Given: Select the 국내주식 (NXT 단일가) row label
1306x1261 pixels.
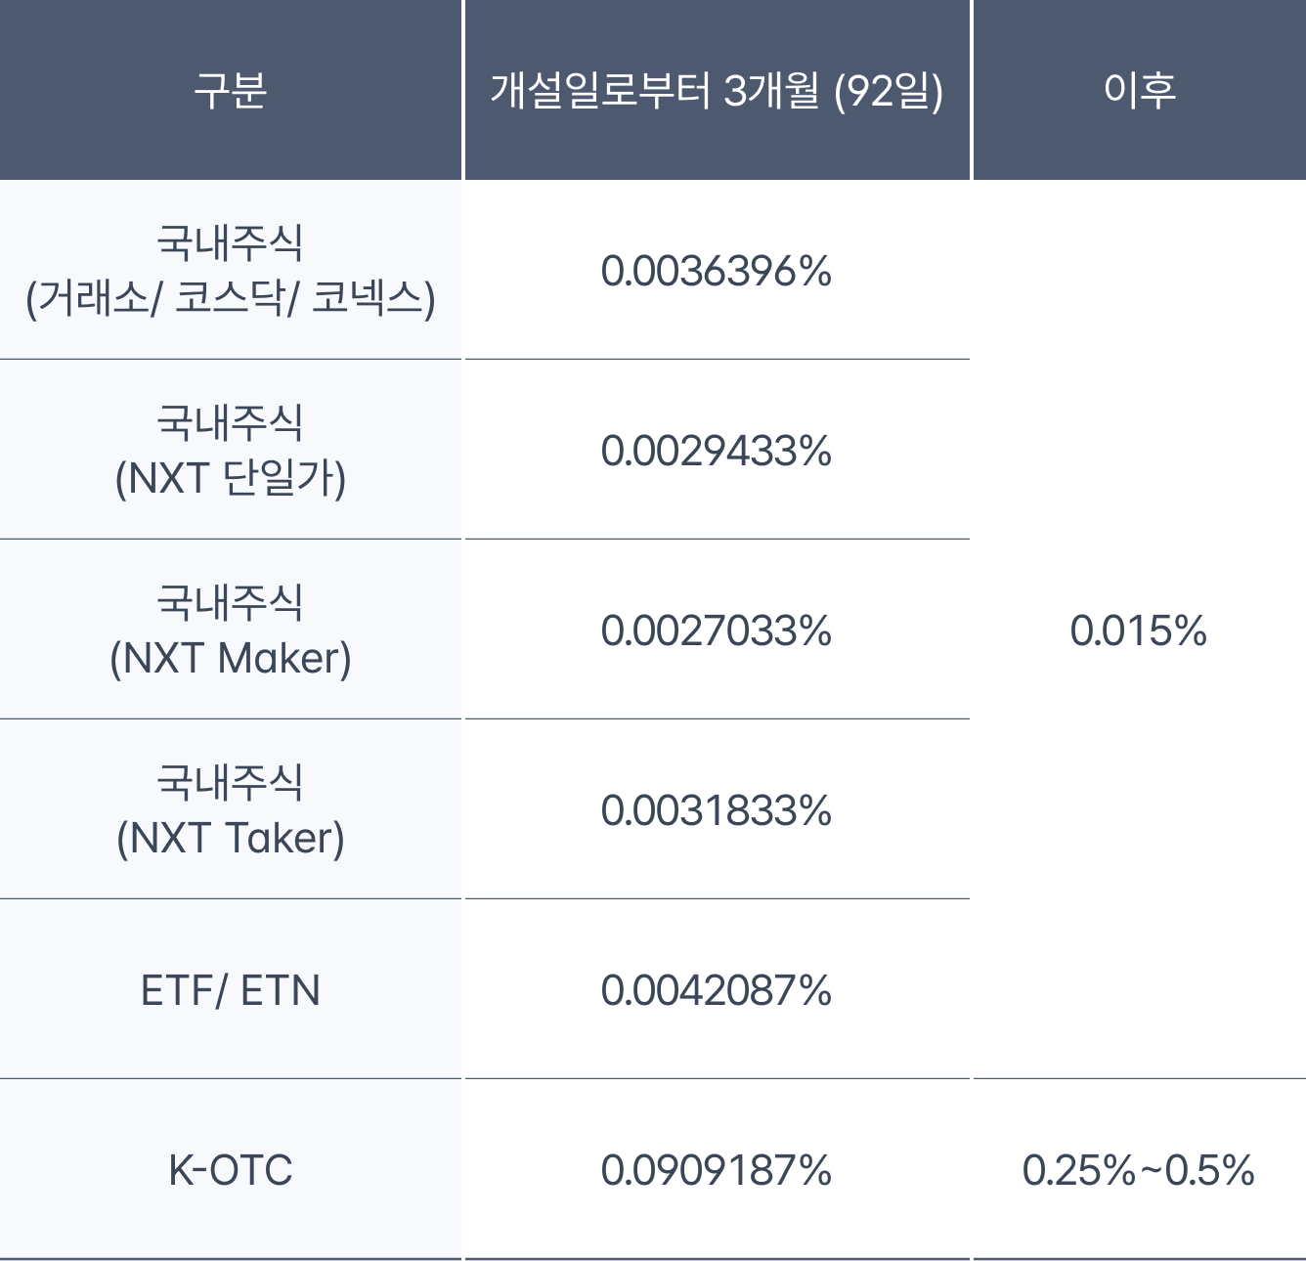Looking at the screenshot, I should pyautogui.click(x=231, y=451).
